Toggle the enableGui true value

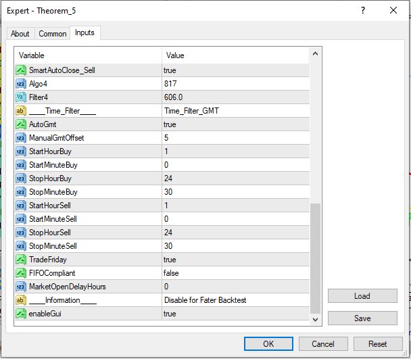(235, 314)
